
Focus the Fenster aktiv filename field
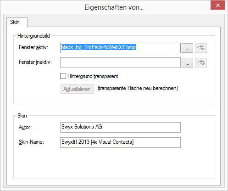click(x=120, y=48)
